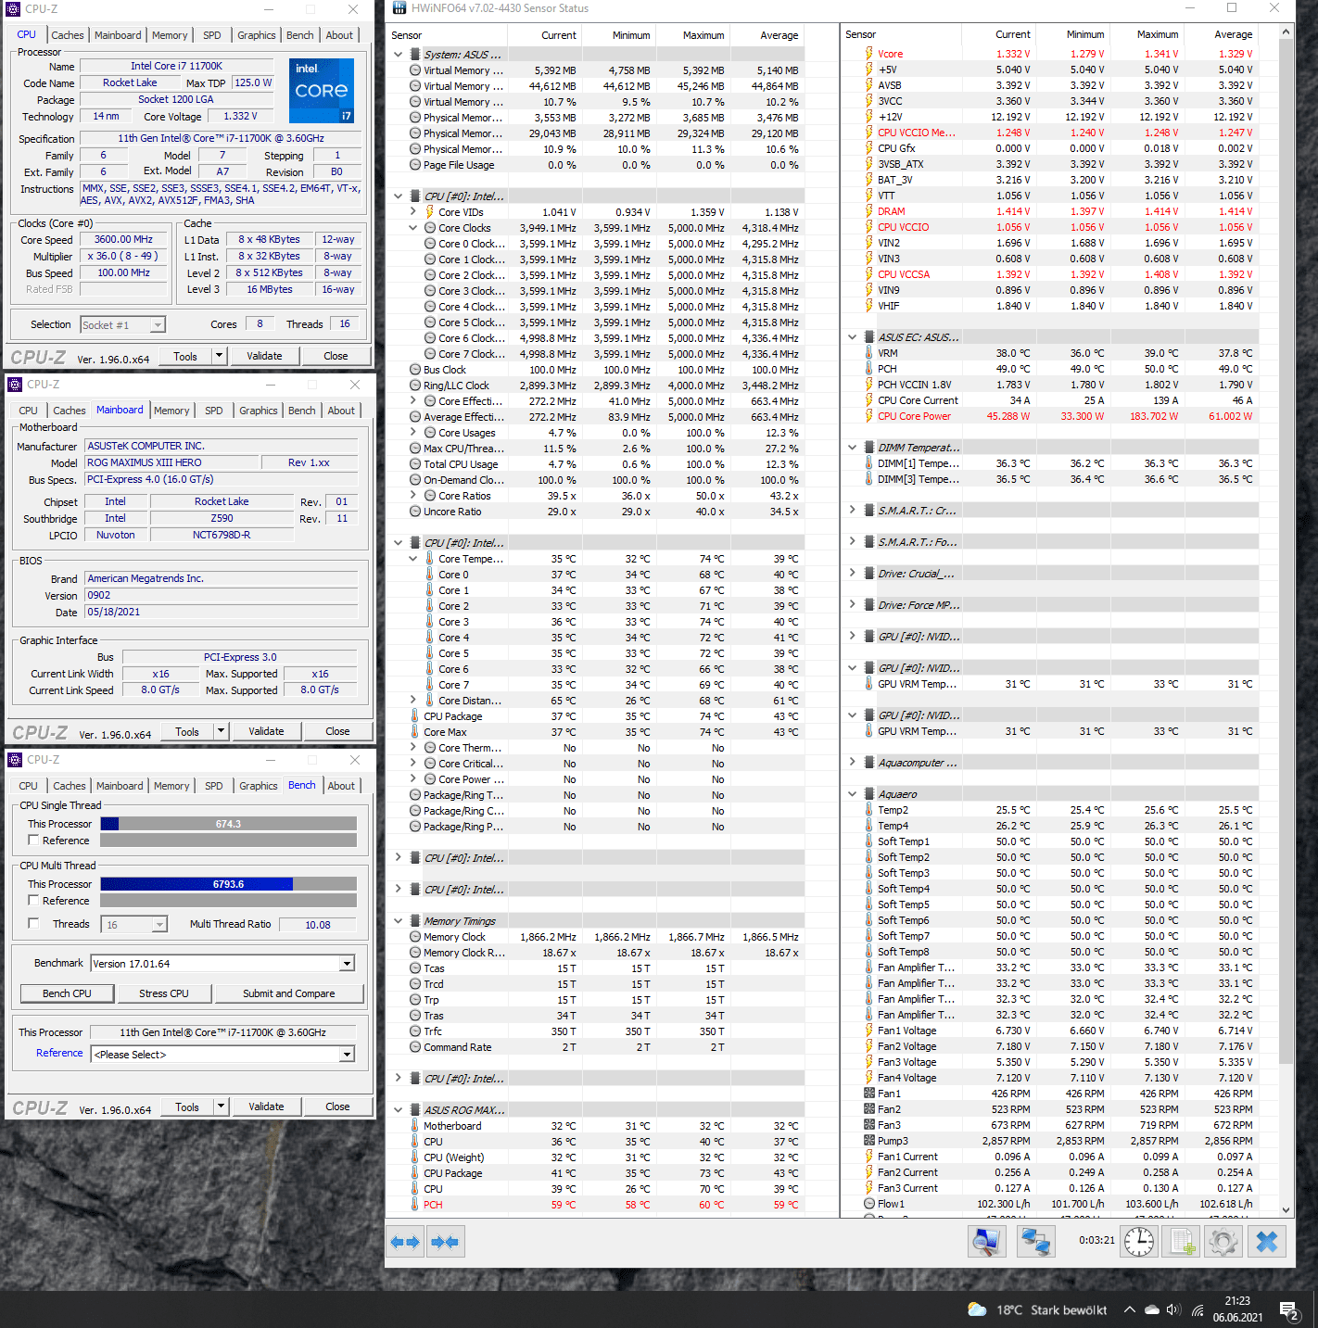Viewport: 1318px width, 1328px height.
Task: Collapse the Aquaero sensor group
Action: coord(853,794)
